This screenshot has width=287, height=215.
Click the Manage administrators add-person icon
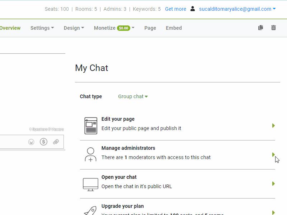tap(90, 153)
